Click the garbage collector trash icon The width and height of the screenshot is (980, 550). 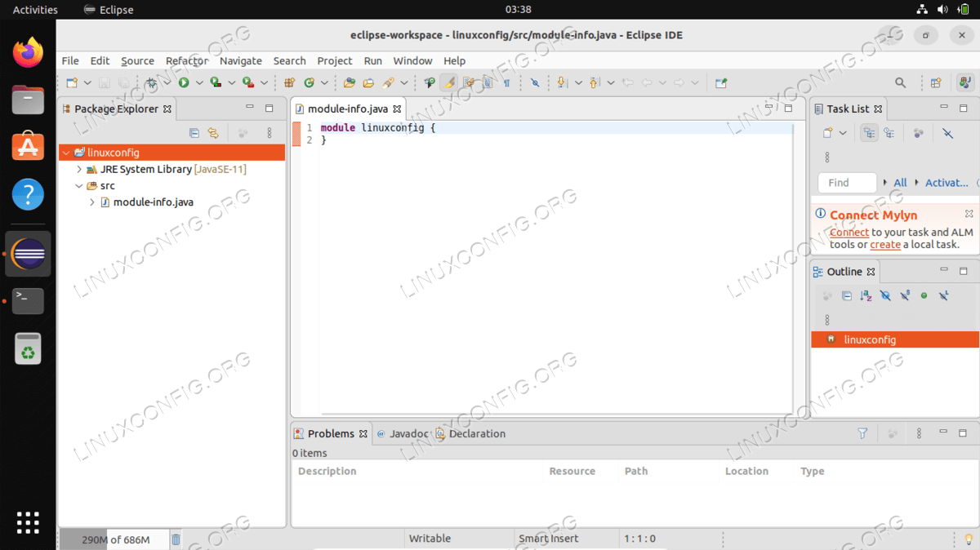[x=176, y=539]
